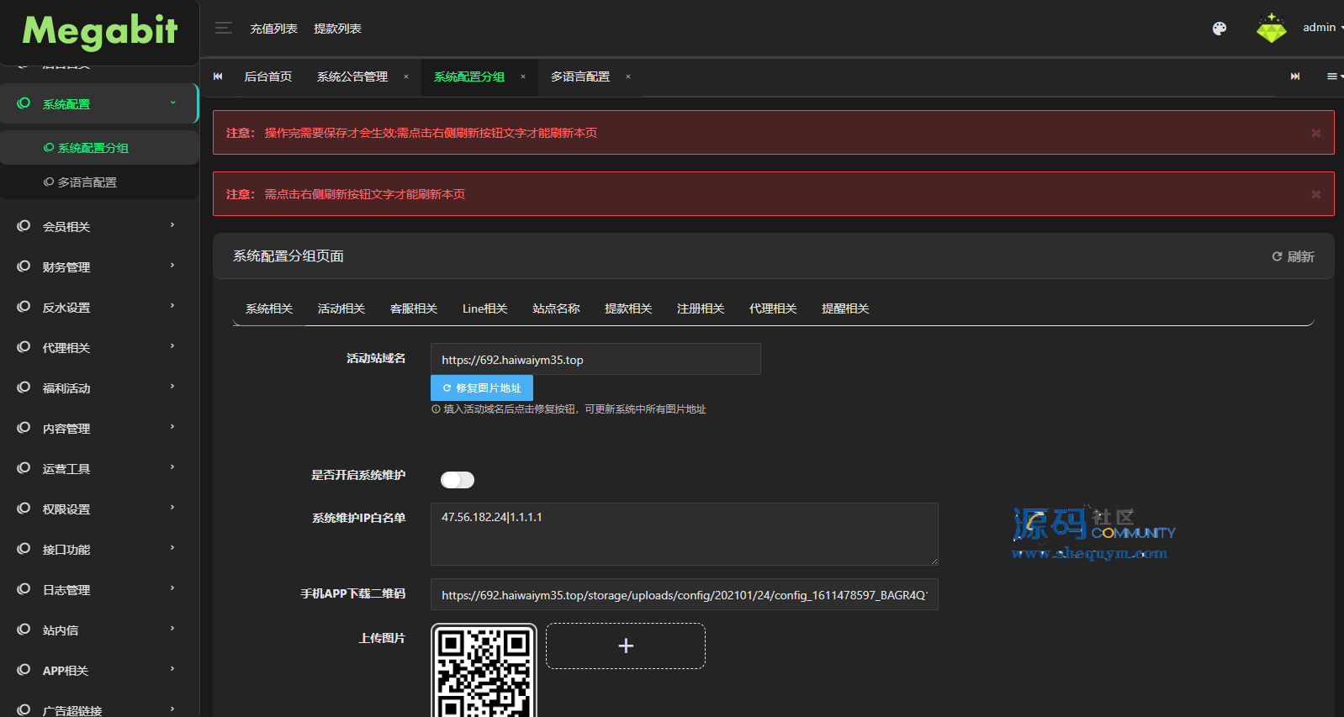Image resolution: width=1344 pixels, height=717 pixels.
Task: Click the 修复图片地址 button
Action: pos(482,388)
